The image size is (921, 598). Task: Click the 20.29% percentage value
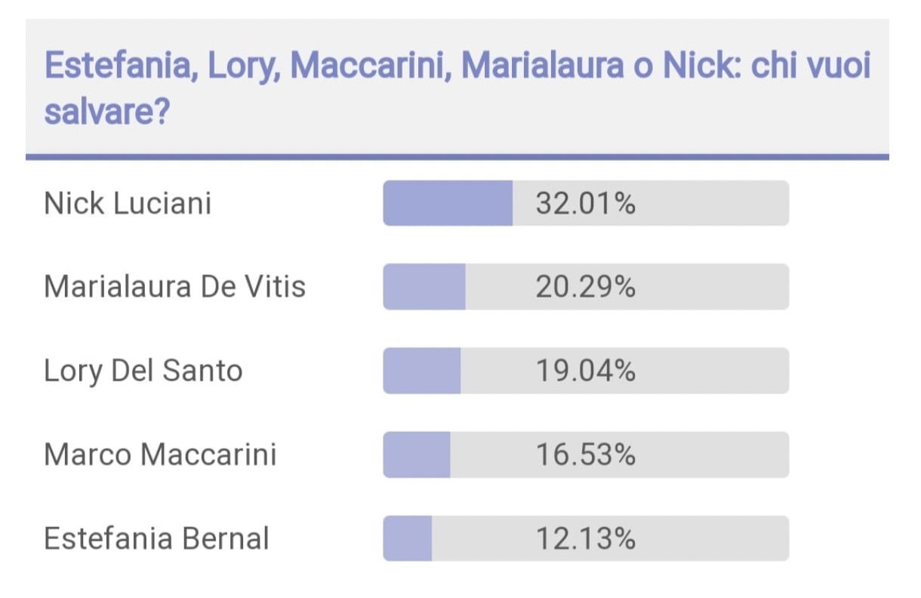pos(586,288)
